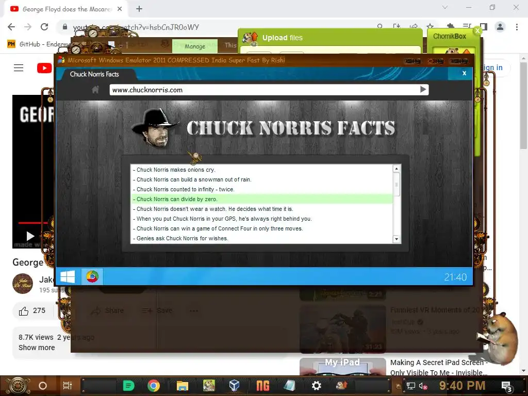This screenshot has height=396, width=528.
Task: Open the NG app on the taskbar
Action: click(x=262, y=386)
